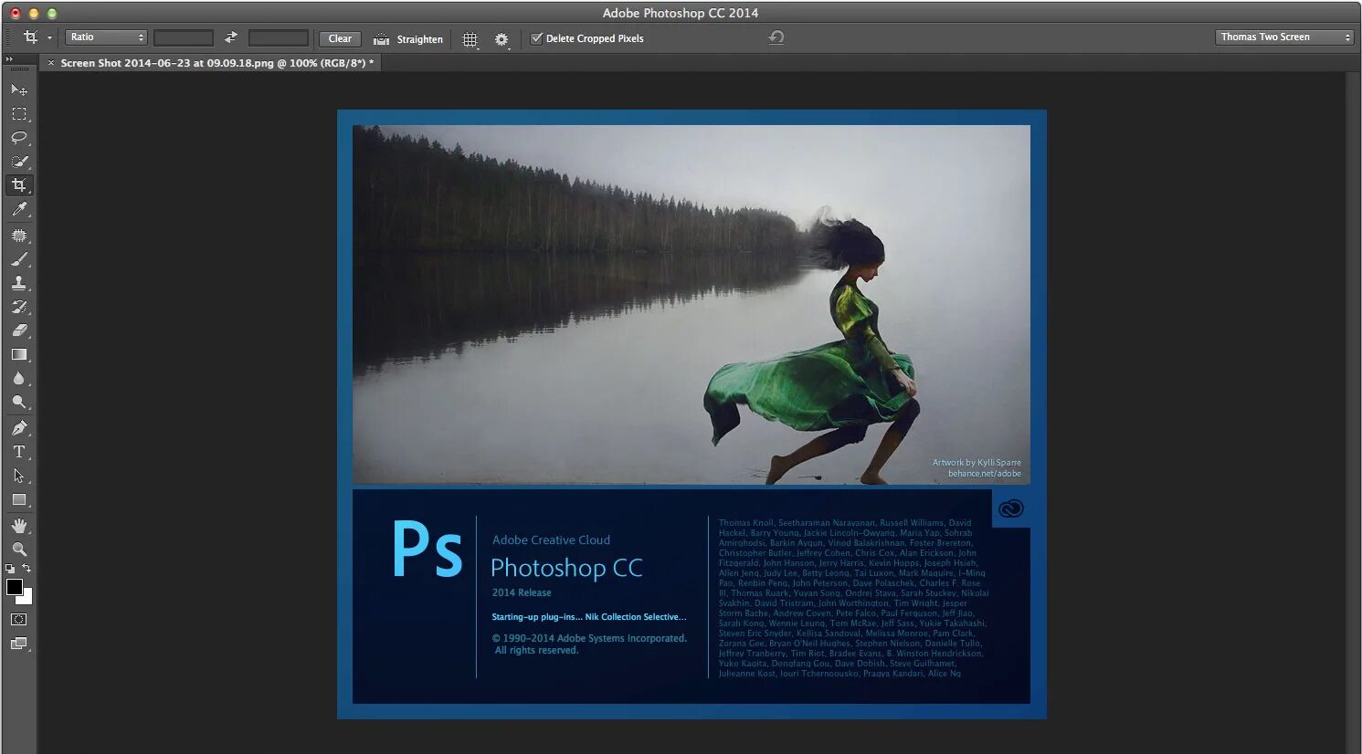
Task: Toggle Delete Cropped Pixels checkbox
Action: (537, 38)
